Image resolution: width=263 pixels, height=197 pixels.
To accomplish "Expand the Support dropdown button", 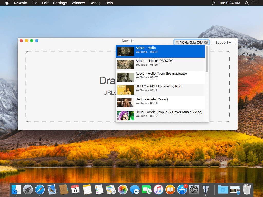I will [x=223, y=42].
